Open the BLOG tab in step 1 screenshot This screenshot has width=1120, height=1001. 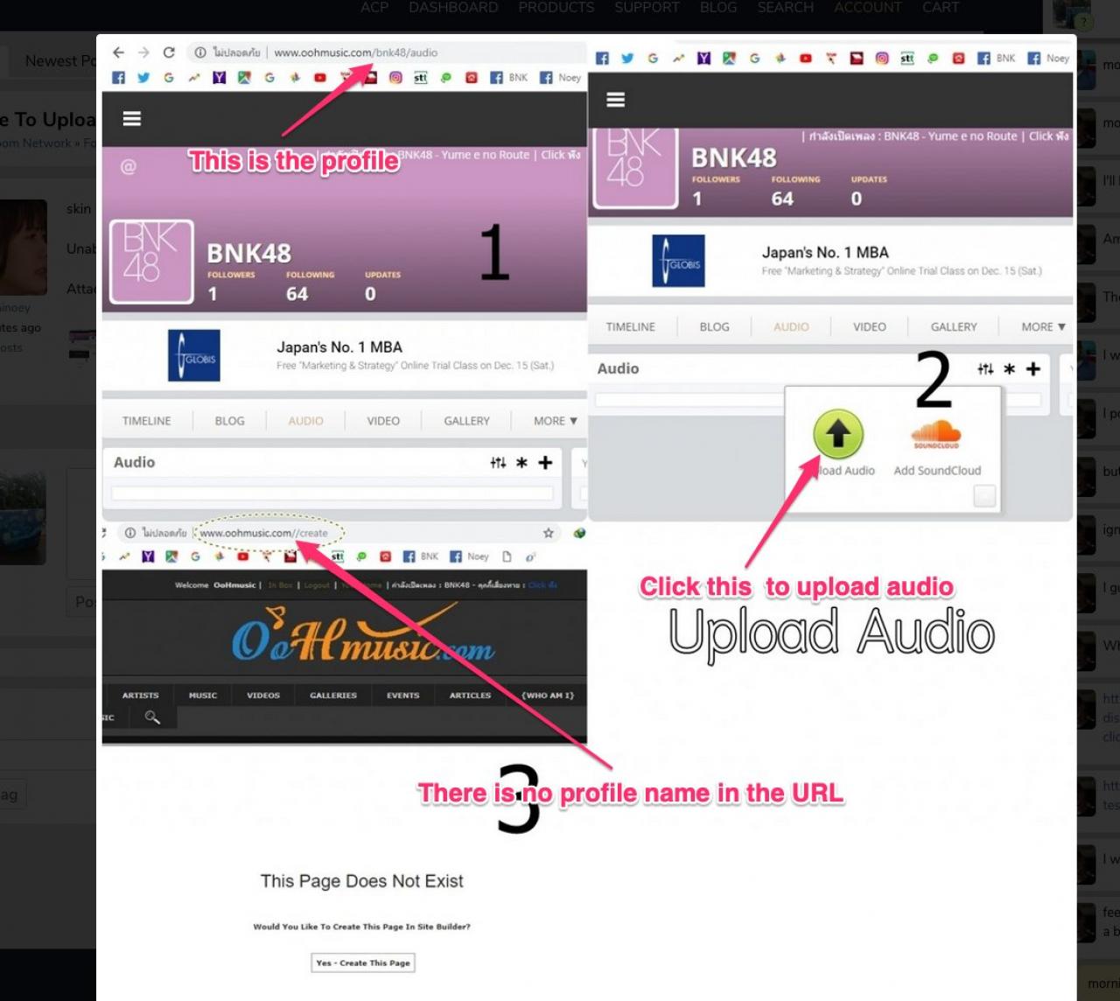click(230, 421)
